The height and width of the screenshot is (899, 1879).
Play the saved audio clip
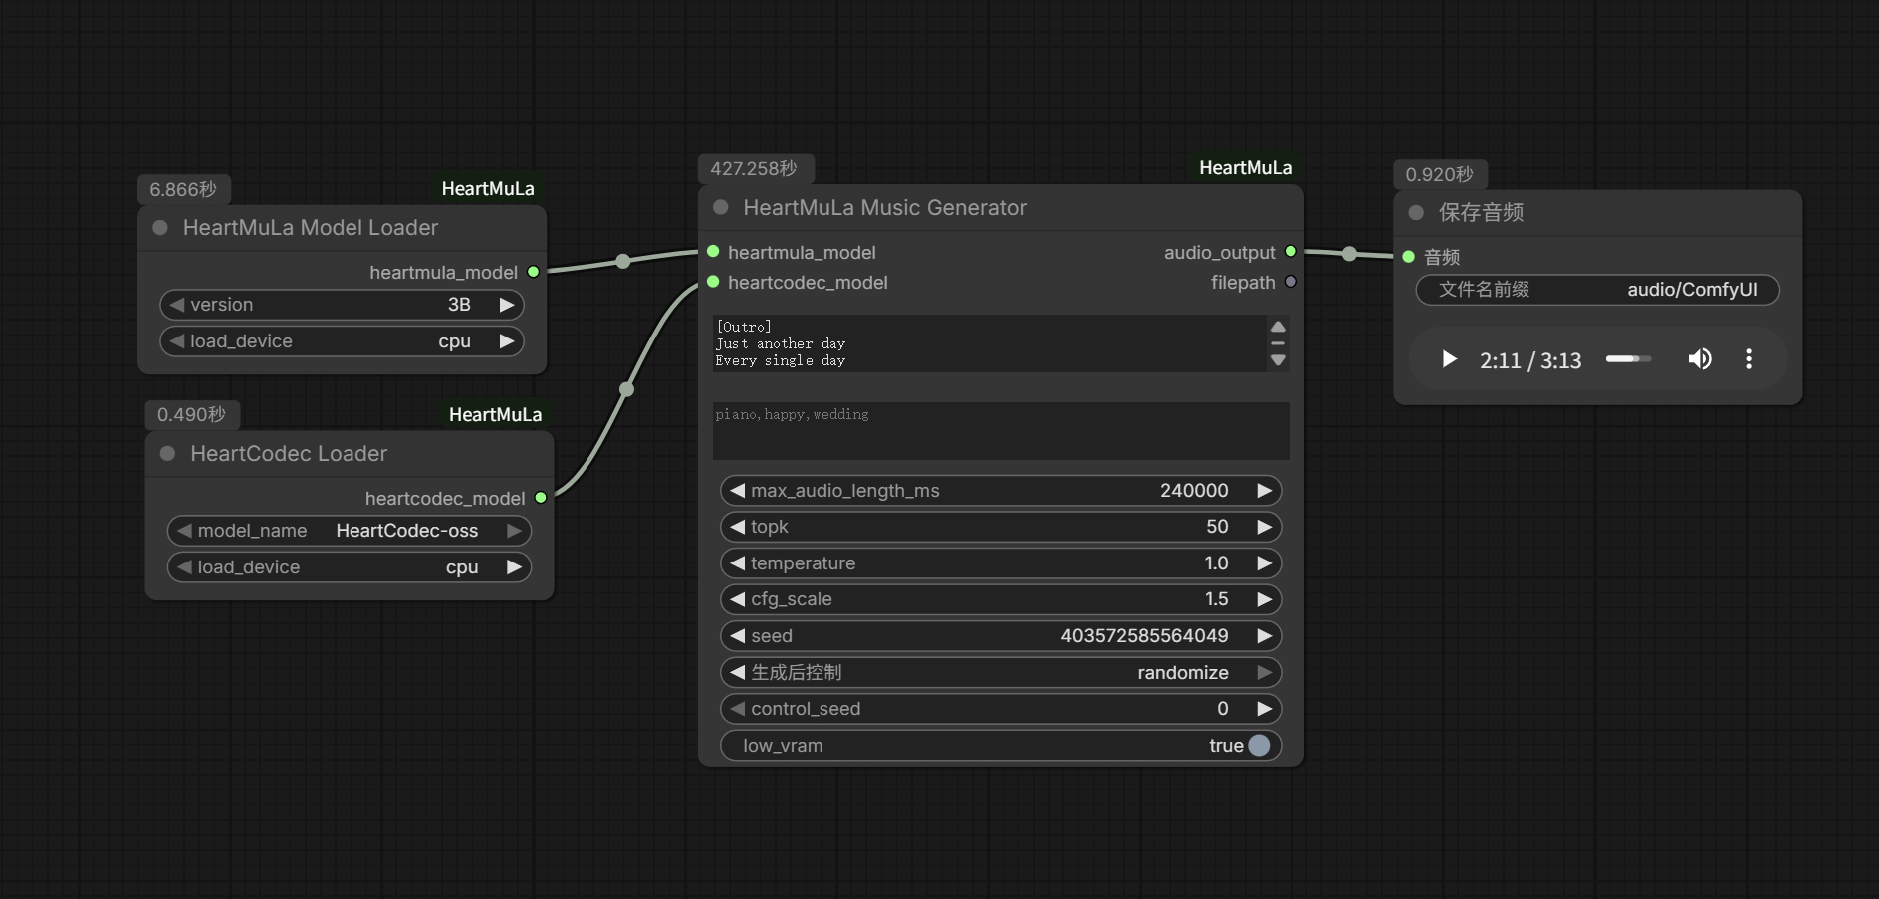(1449, 359)
